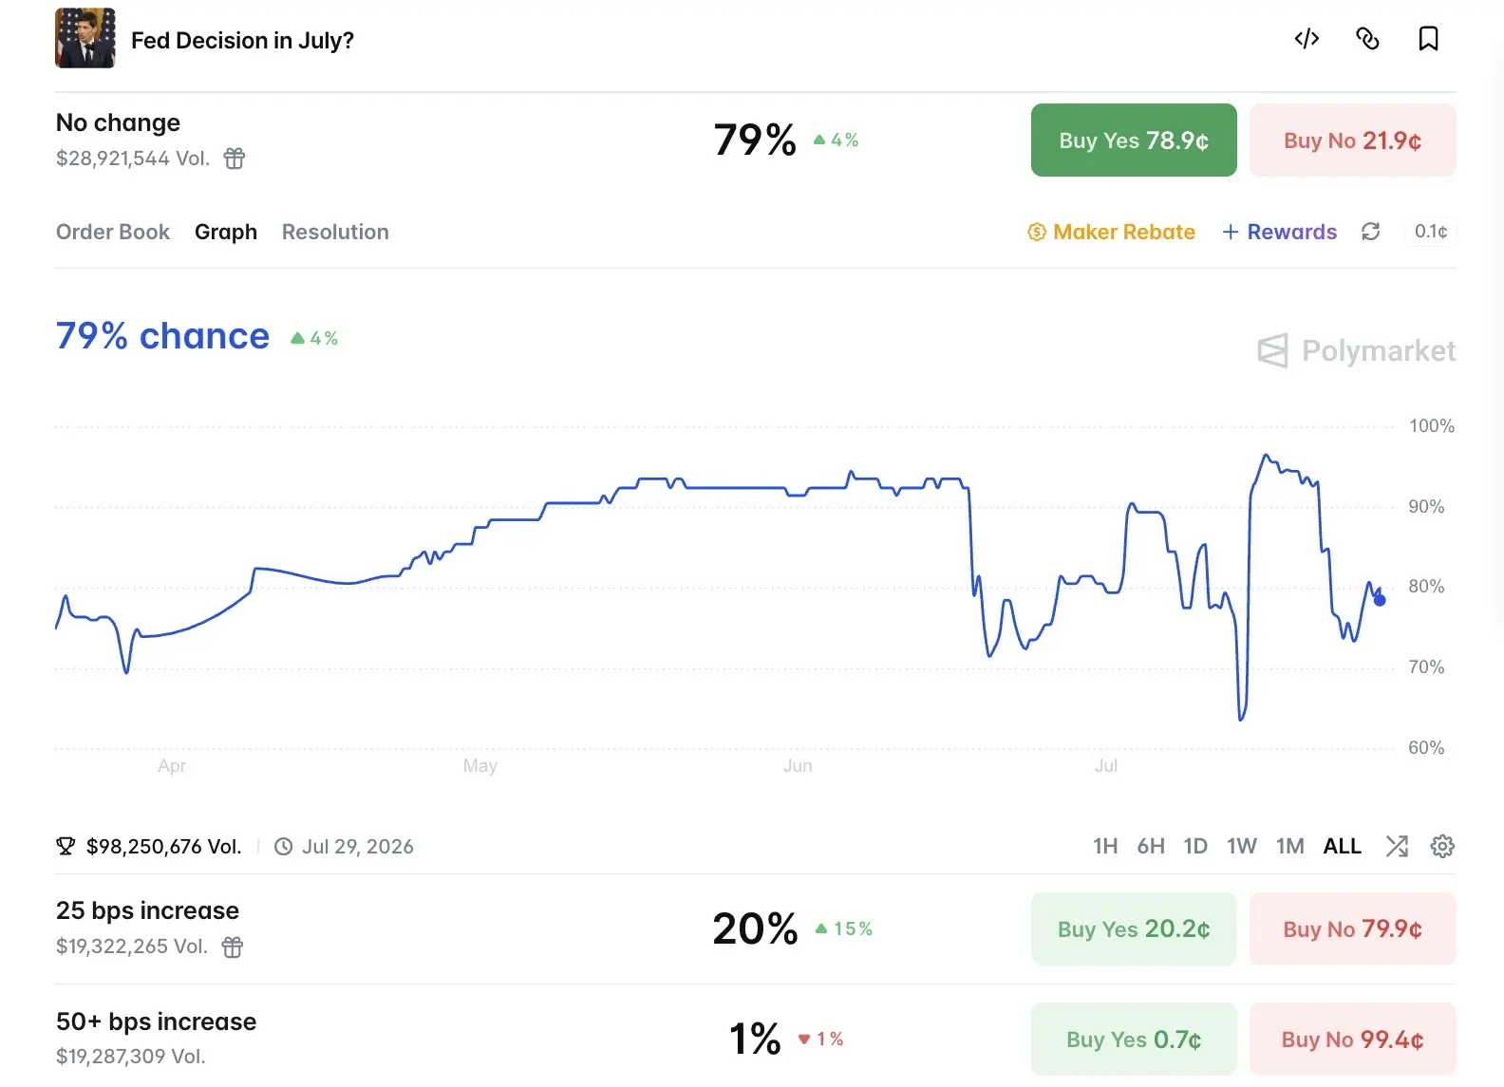Click Buy Yes 78.9¢ button

coord(1134,141)
